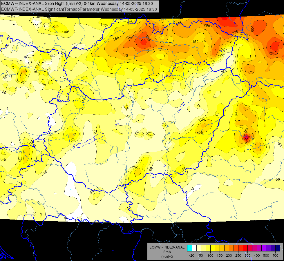Click the 700 value on the legend scale
284x261 pixels.
click(x=275, y=255)
